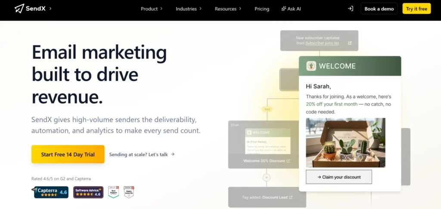
Task: Click the Rated 4.6/5 on G2 and Capterra text
Action: click(61, 179)
